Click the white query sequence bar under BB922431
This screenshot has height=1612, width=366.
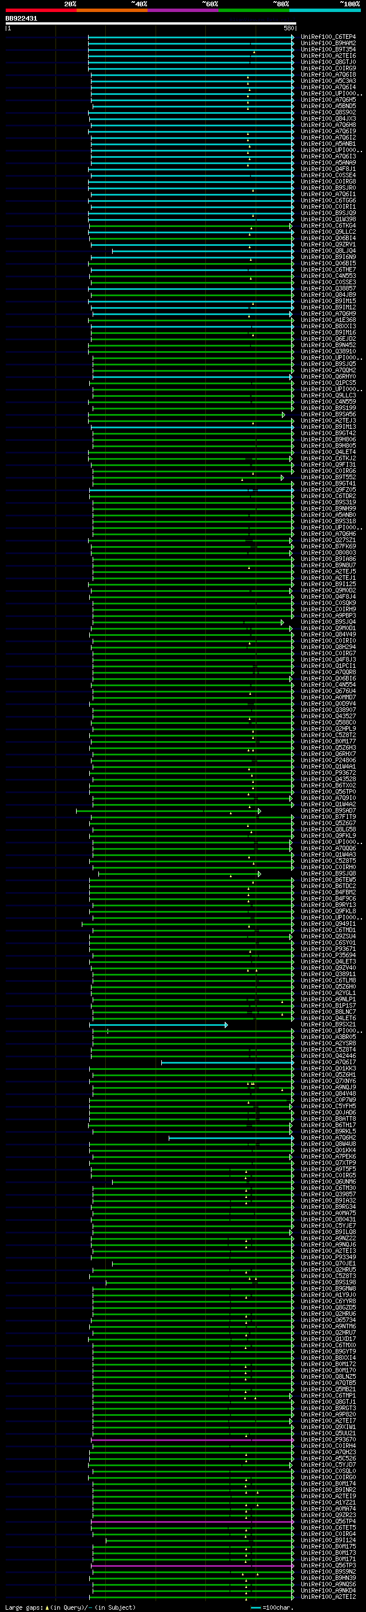click(x=151, y=24)
